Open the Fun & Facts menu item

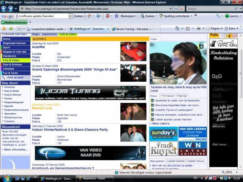point(16,73)
